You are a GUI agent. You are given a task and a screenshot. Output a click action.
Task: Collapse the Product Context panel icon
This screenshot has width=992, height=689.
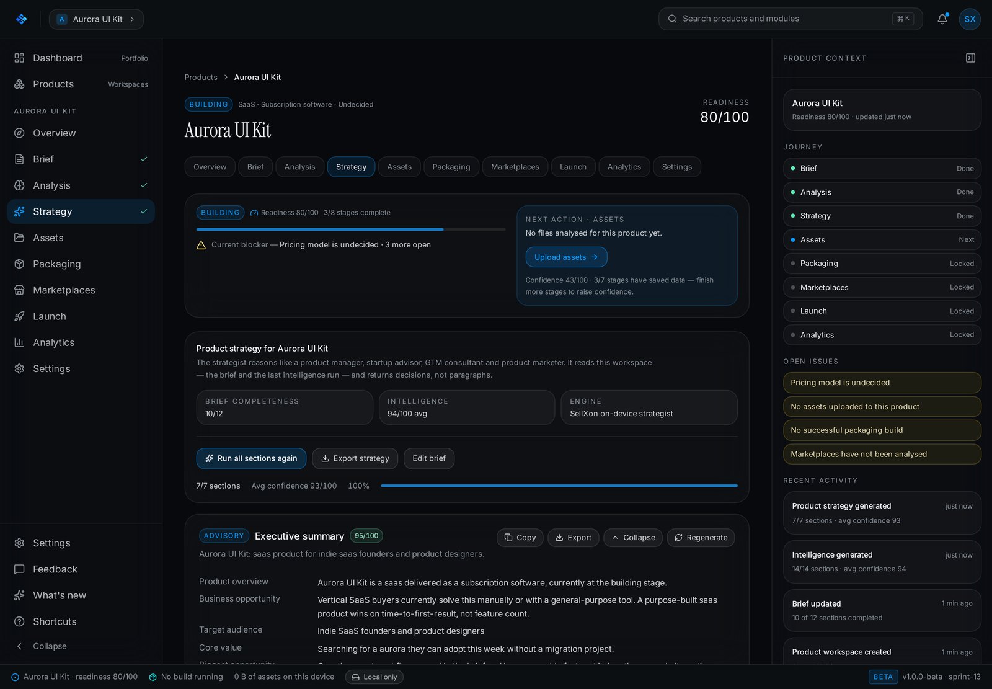point(971,58)
